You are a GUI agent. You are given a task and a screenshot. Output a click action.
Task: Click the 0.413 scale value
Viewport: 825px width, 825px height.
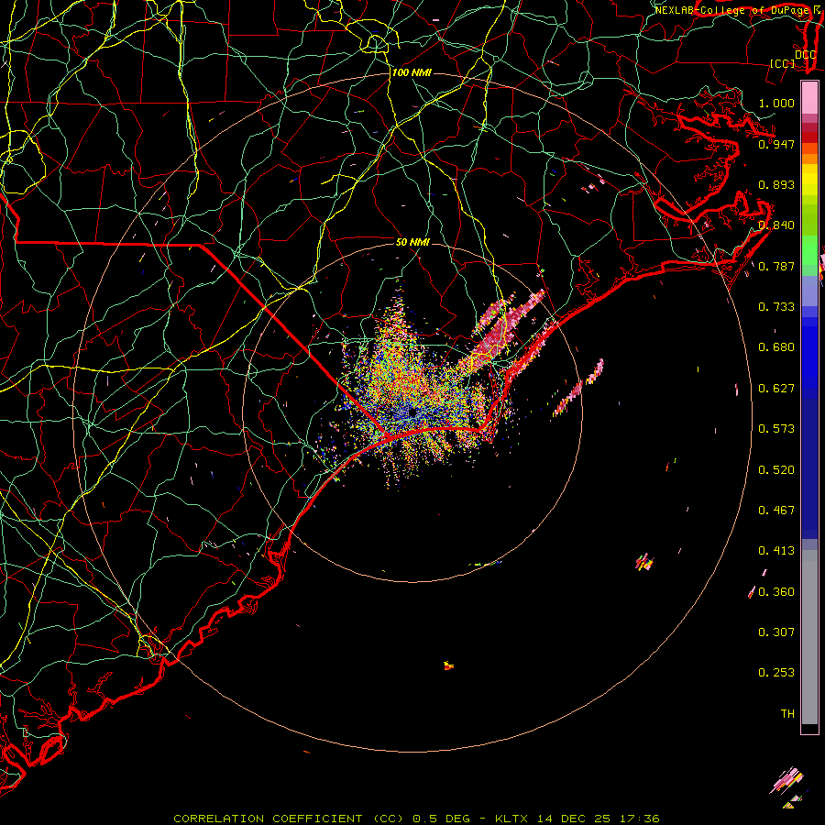click(776, 551)
